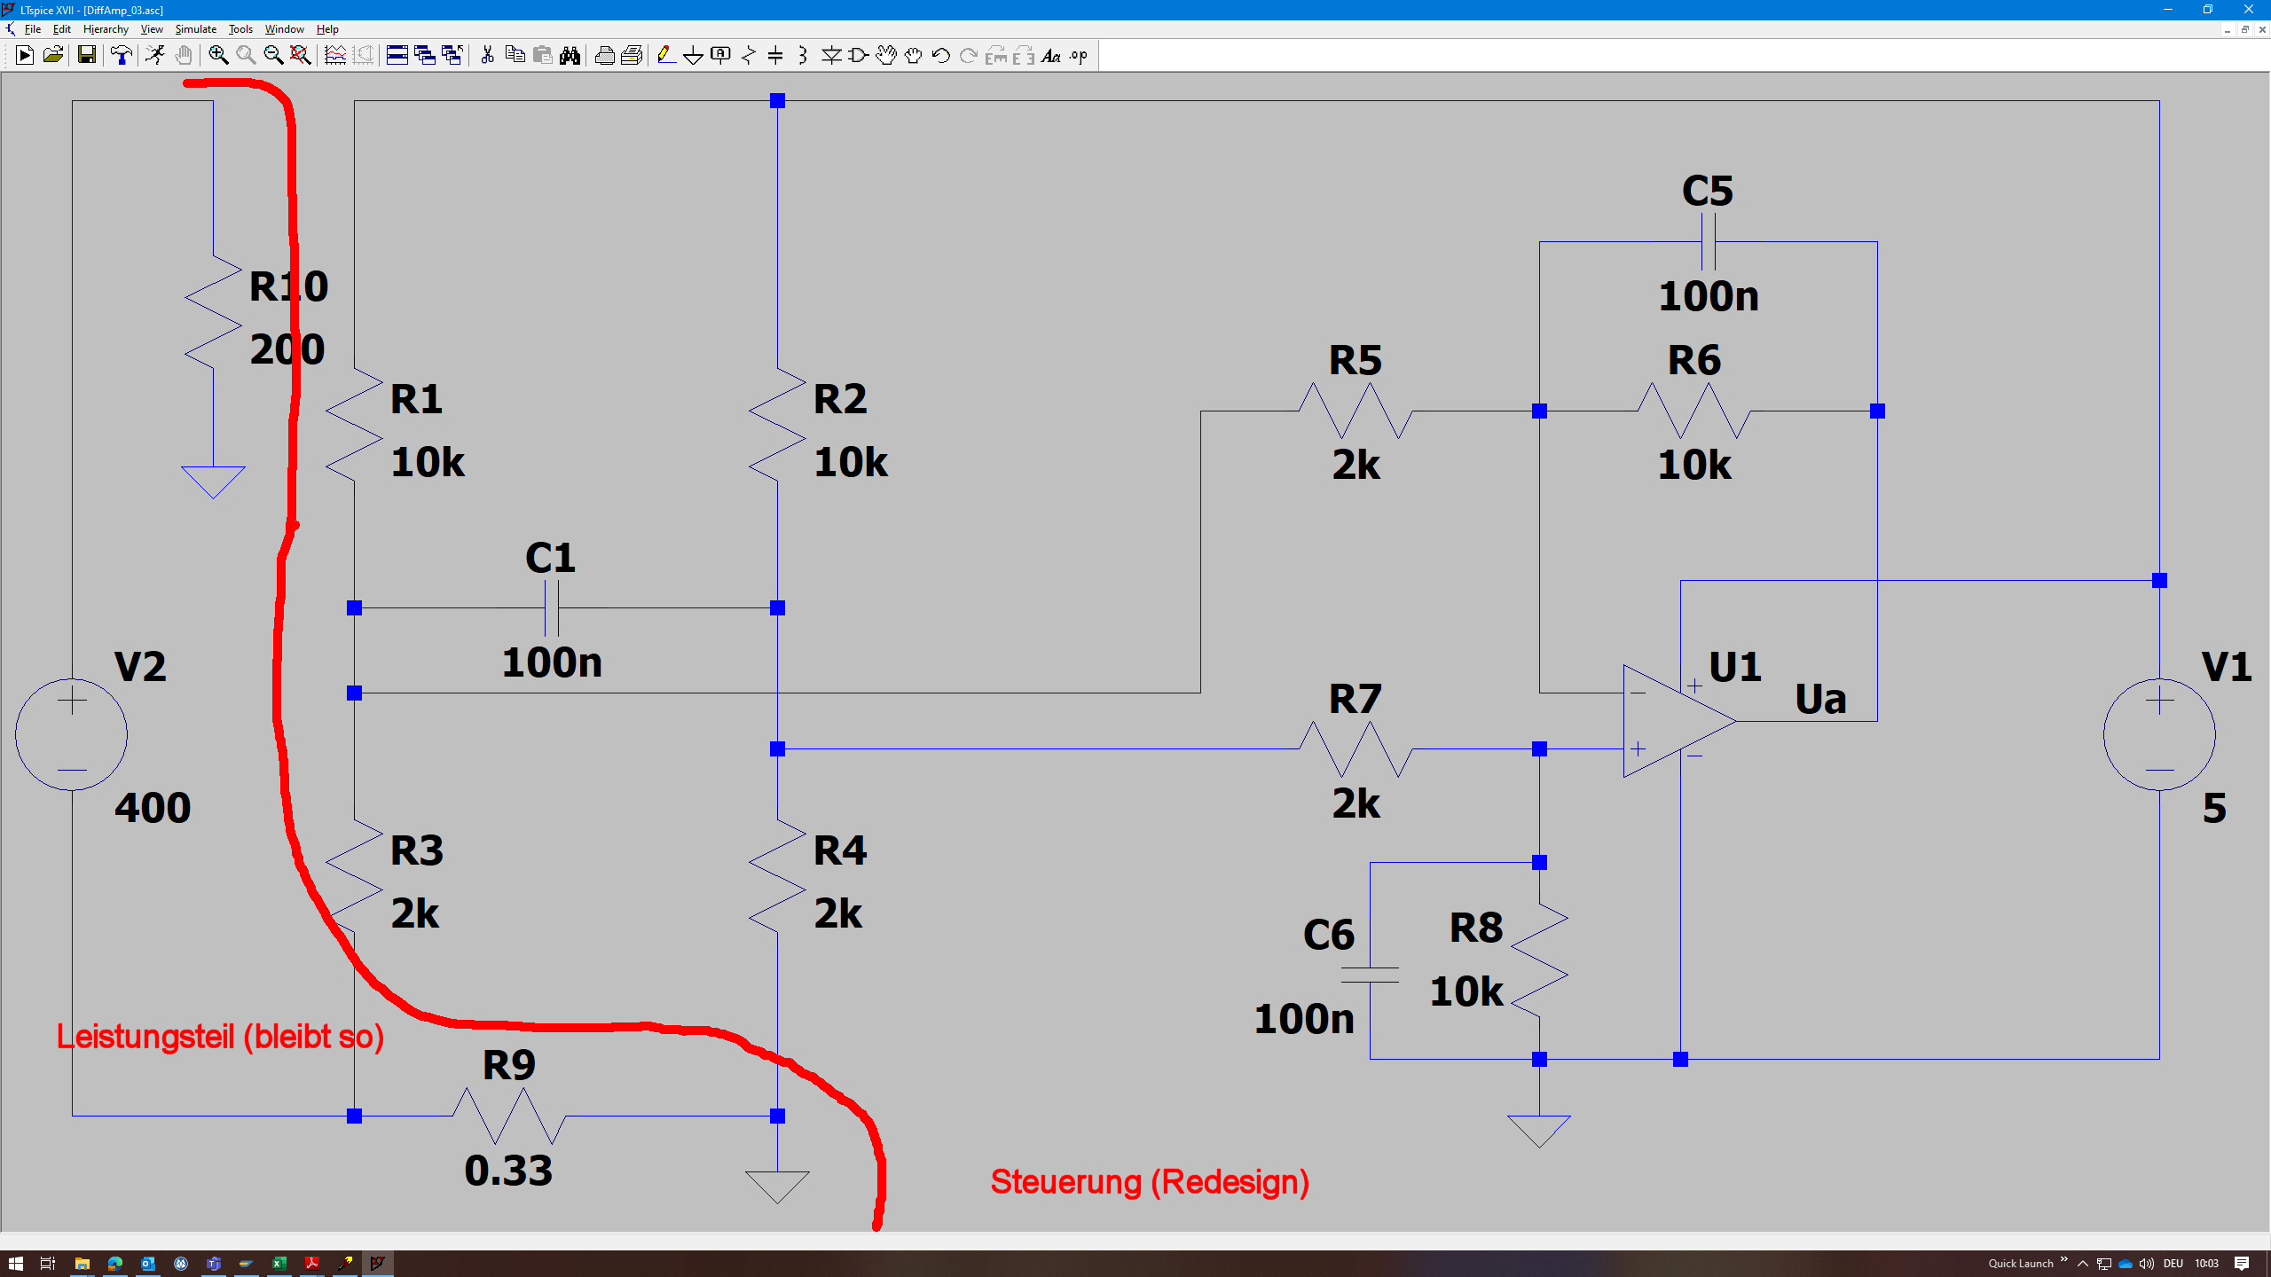Click the Halt simulation hand icon
Screen dimensions: 2271x1277
(183, 56)
